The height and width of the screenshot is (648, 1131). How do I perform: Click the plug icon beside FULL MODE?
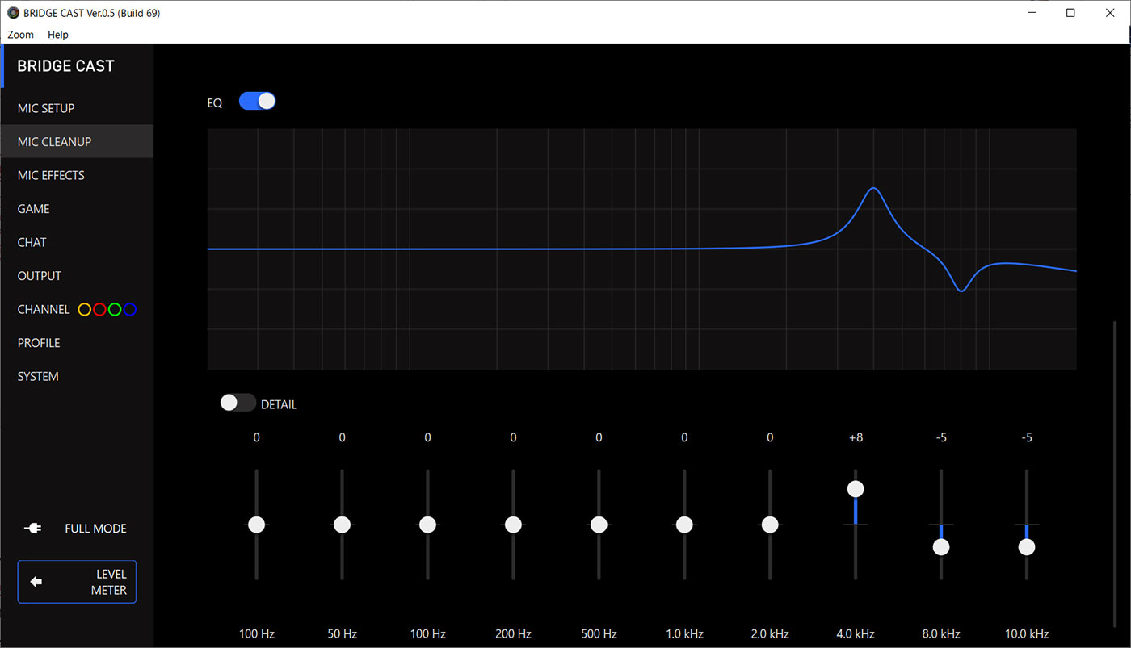tap(33, 529)
